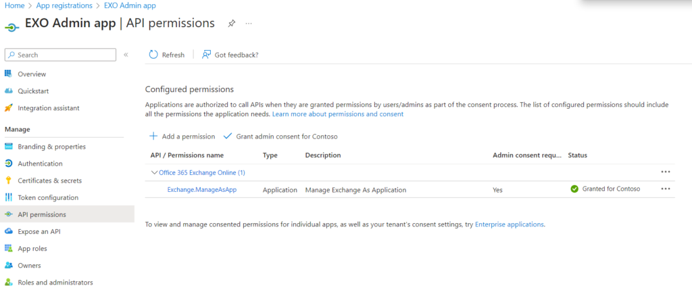This screenshot has height=292, width=692.
Task: Click the Yes admin consent cell
Action: tap(497, 190)
